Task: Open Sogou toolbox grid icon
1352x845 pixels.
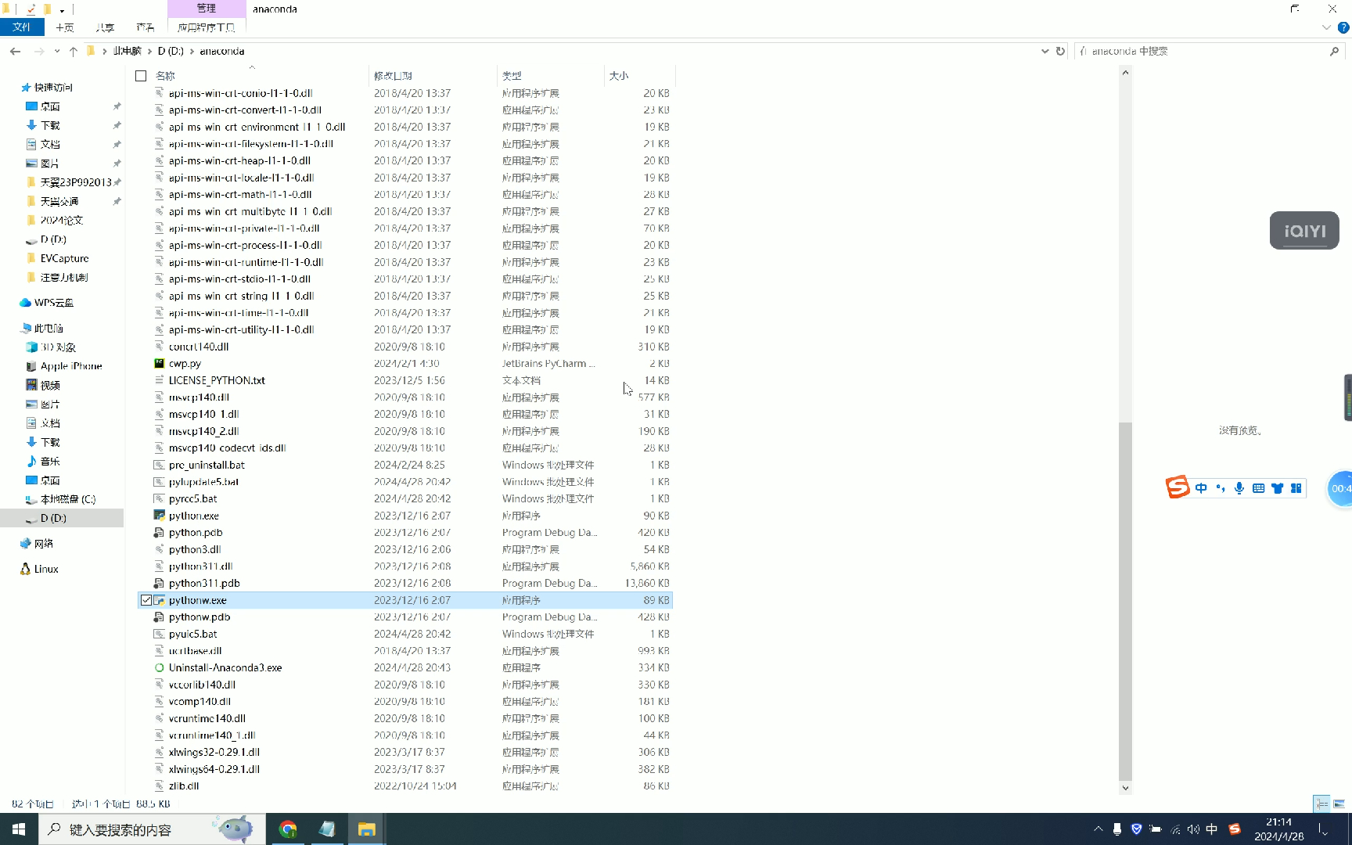Action: point(1296,488)
